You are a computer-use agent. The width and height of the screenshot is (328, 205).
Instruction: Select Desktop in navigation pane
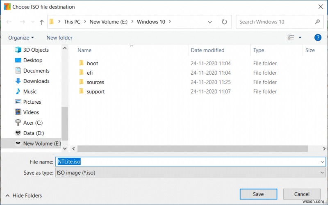pyautogui.click(x=29, y=60)
